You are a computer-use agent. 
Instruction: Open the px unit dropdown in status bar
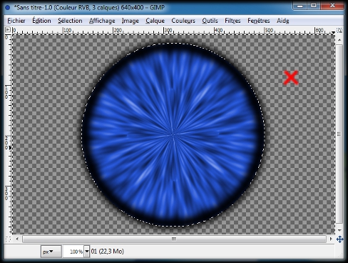51,252
